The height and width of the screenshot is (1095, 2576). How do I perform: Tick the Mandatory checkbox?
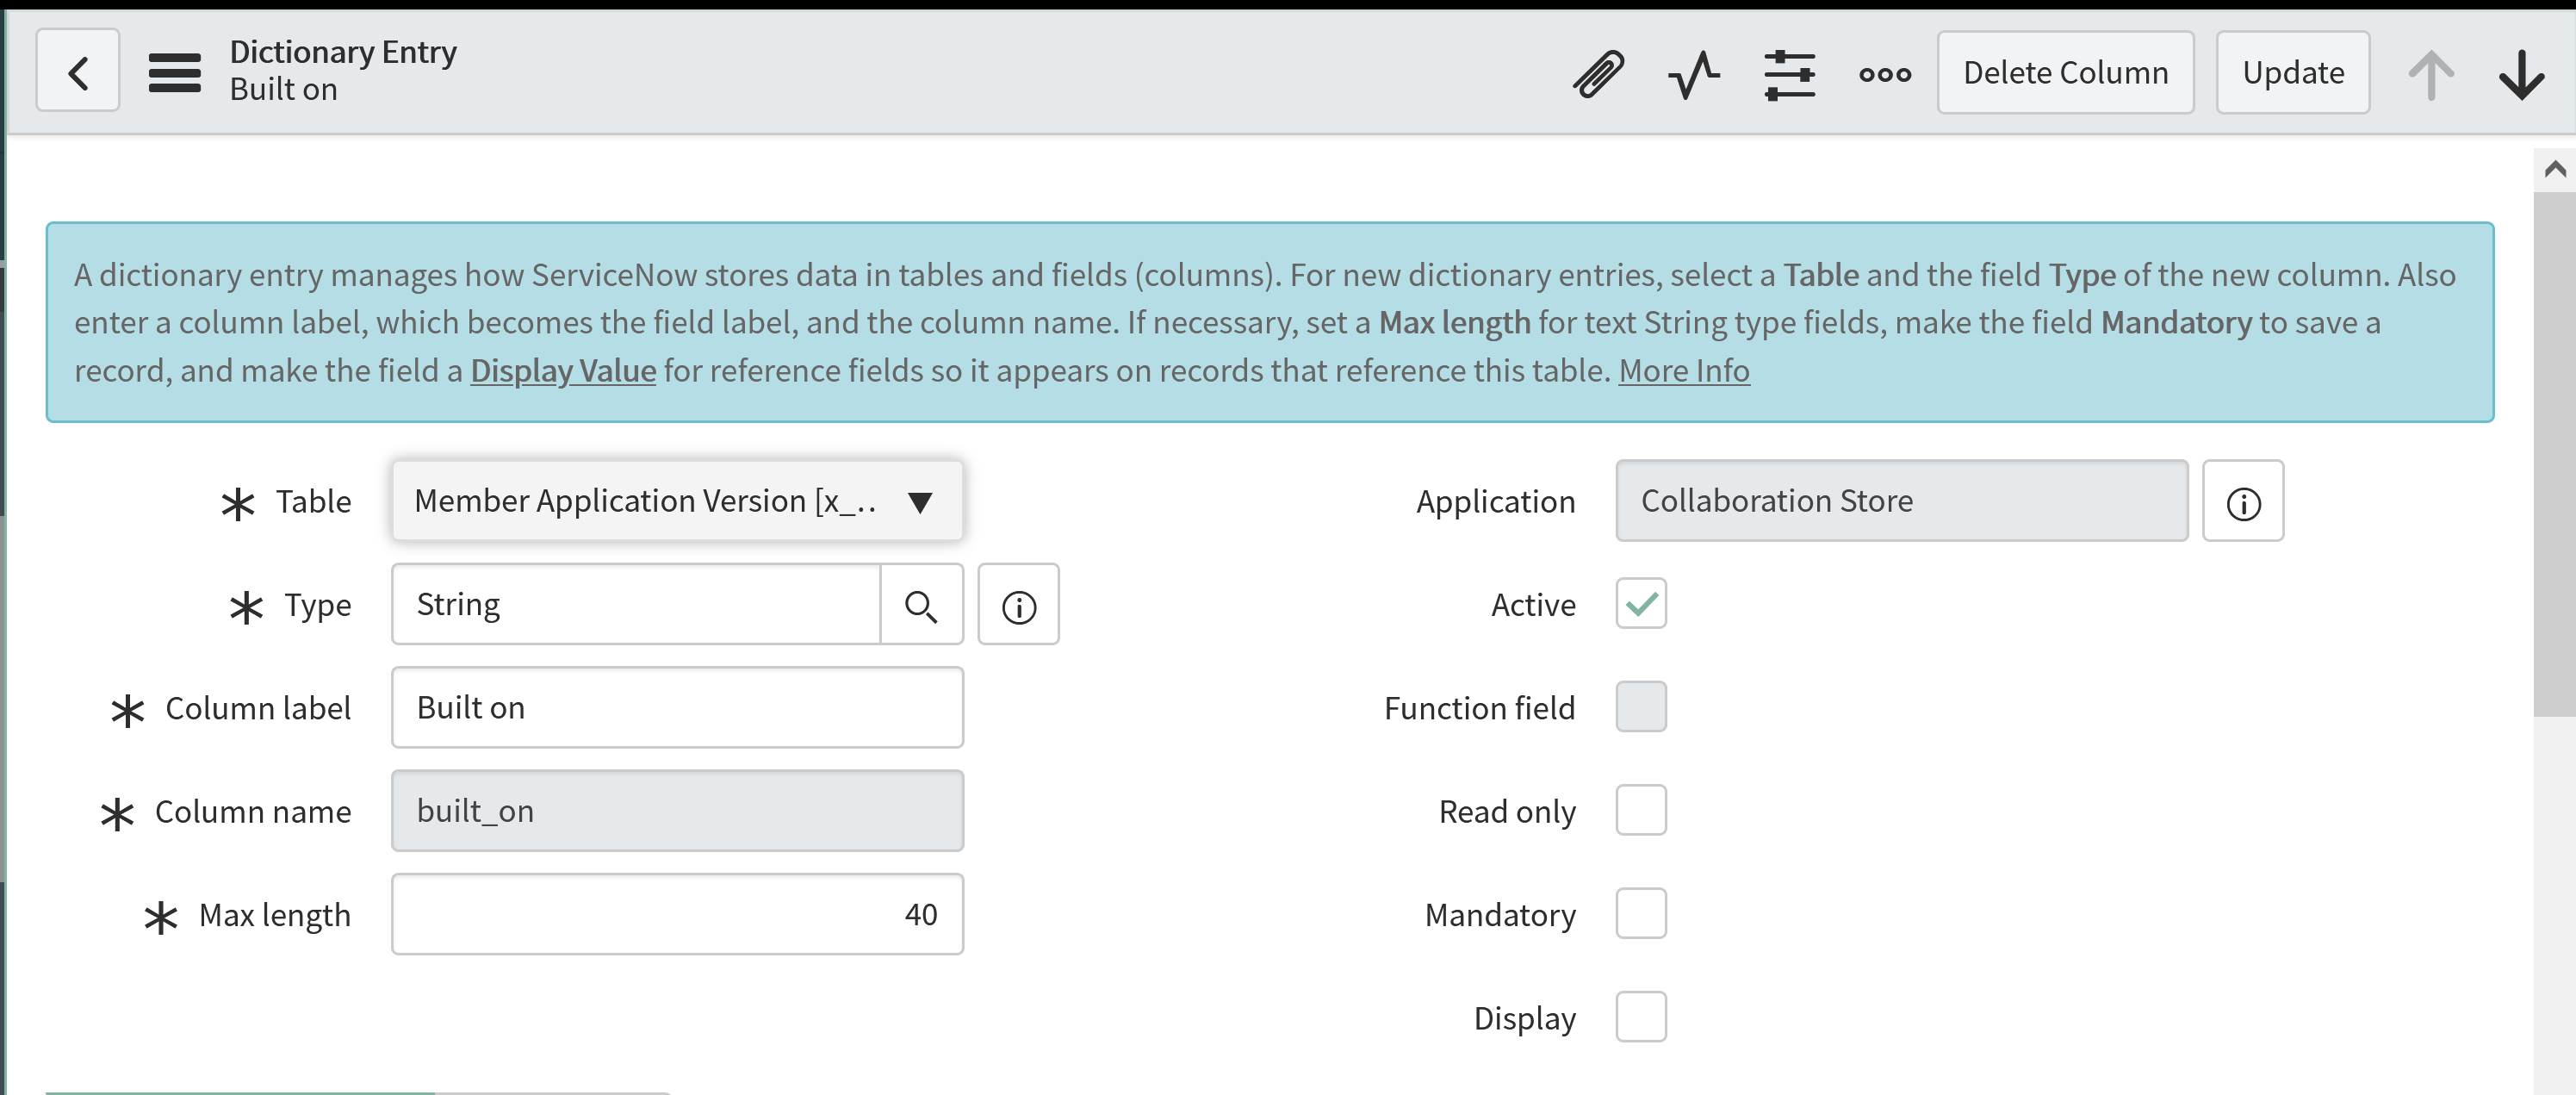1640,914
